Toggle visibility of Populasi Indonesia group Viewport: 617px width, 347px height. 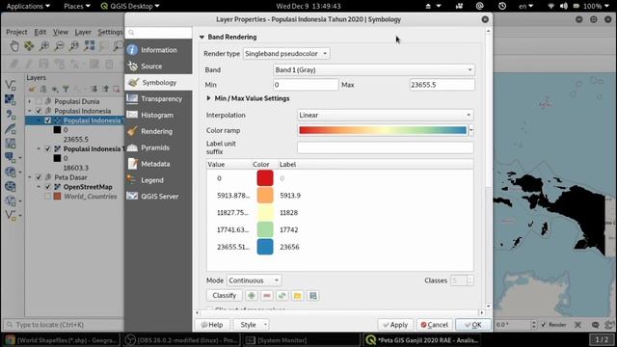tap(39, 111)
